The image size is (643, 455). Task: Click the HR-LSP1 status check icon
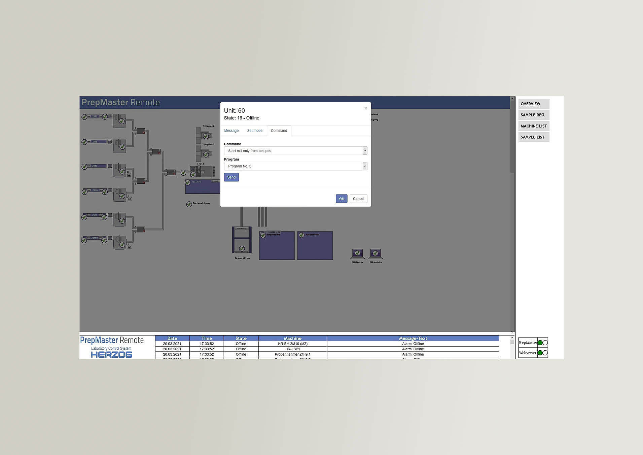click(x=188, y=182)
